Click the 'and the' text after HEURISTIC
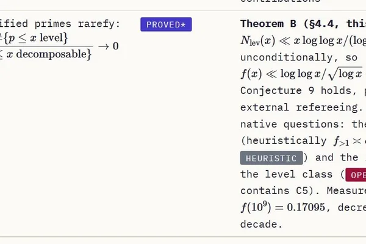 coord(337,157)
